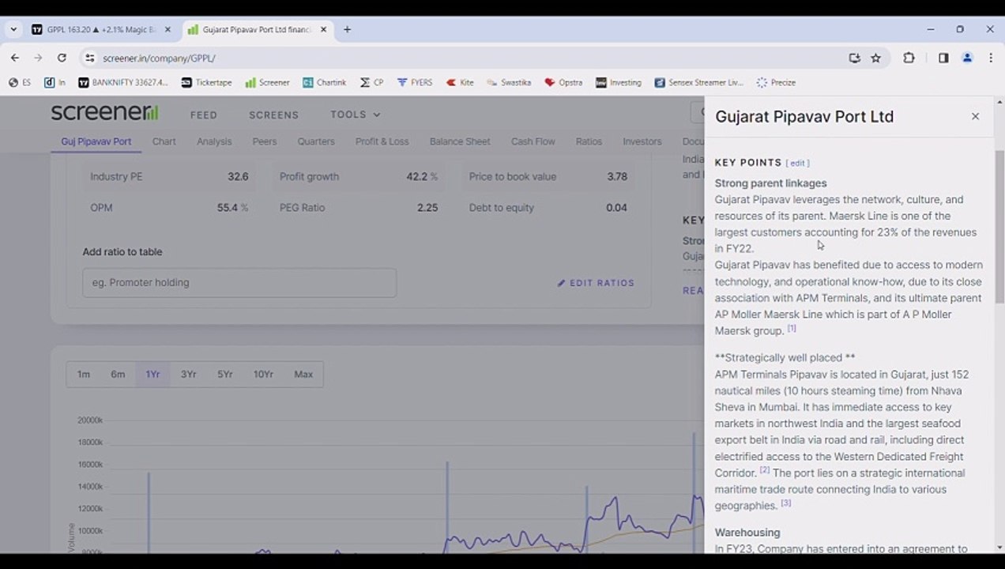Go to the Peers section tab

tap(264, 141)
